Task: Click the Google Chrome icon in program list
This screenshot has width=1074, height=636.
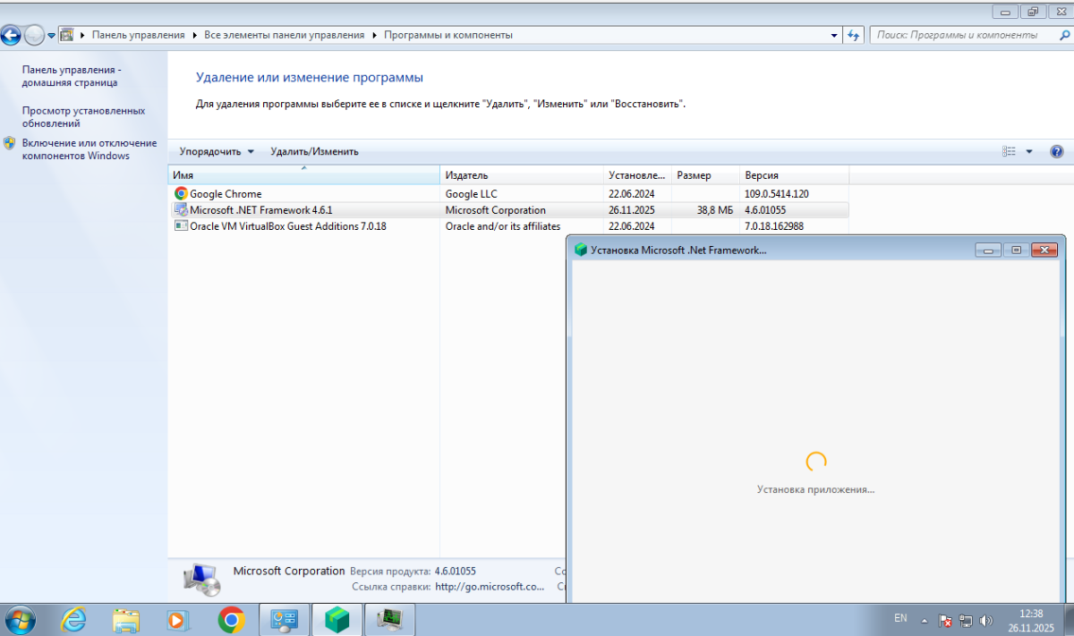Action: pos(181,193)
